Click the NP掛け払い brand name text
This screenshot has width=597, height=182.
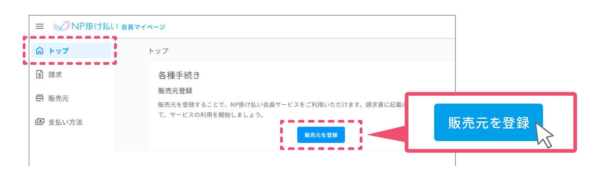(95, 27)
